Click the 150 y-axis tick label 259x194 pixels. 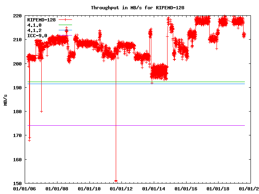17,183
